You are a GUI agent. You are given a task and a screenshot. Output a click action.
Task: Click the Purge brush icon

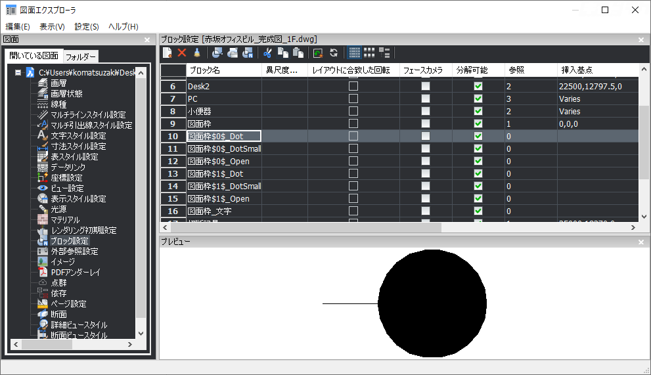[197, 53]
